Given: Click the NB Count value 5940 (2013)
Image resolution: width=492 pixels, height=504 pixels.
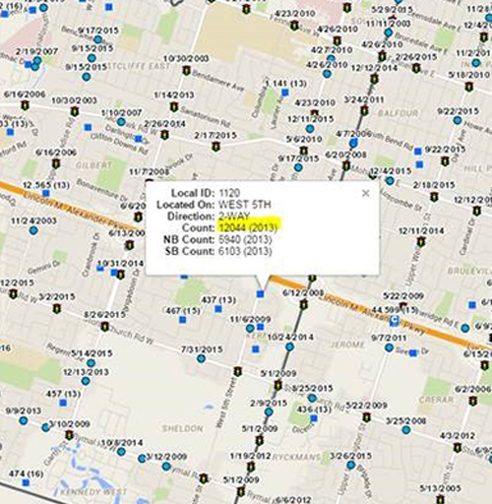Looking at the screenshot, I should [245, 239].
